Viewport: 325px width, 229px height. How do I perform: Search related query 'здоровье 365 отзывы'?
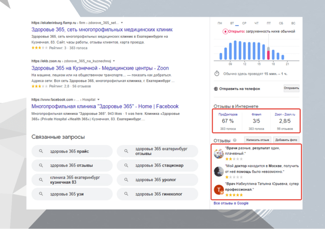pyautogui.click(x=72, y=165)
